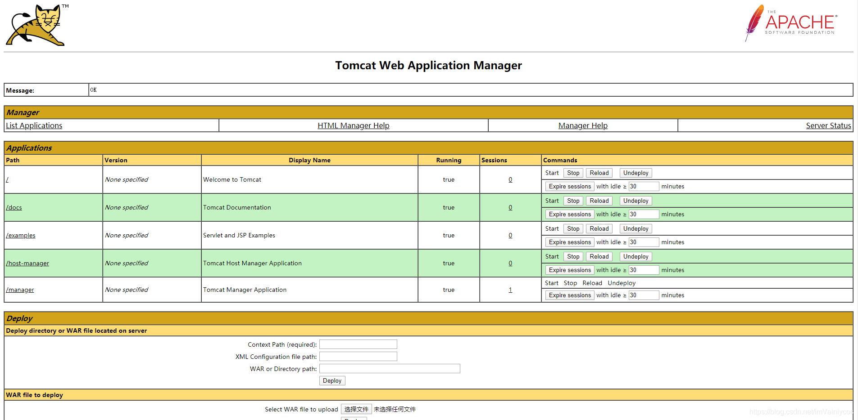The width and height of the screenshot is (858, 420).
Task: Click the idle minutes field for /manager row
Action: pyautogui.click(x=644, y=295)
